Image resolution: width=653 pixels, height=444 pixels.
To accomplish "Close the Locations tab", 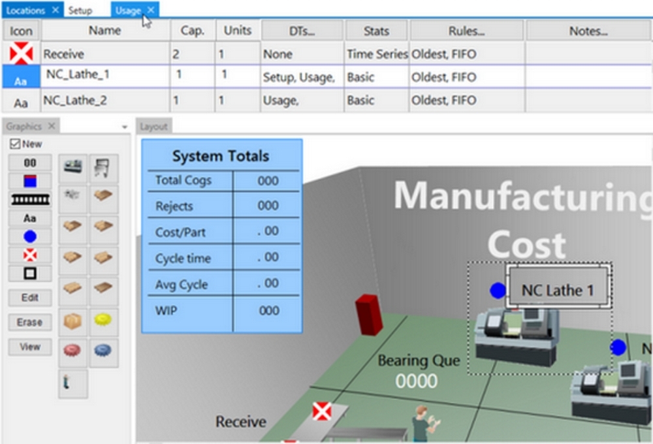I will point(56,10).
